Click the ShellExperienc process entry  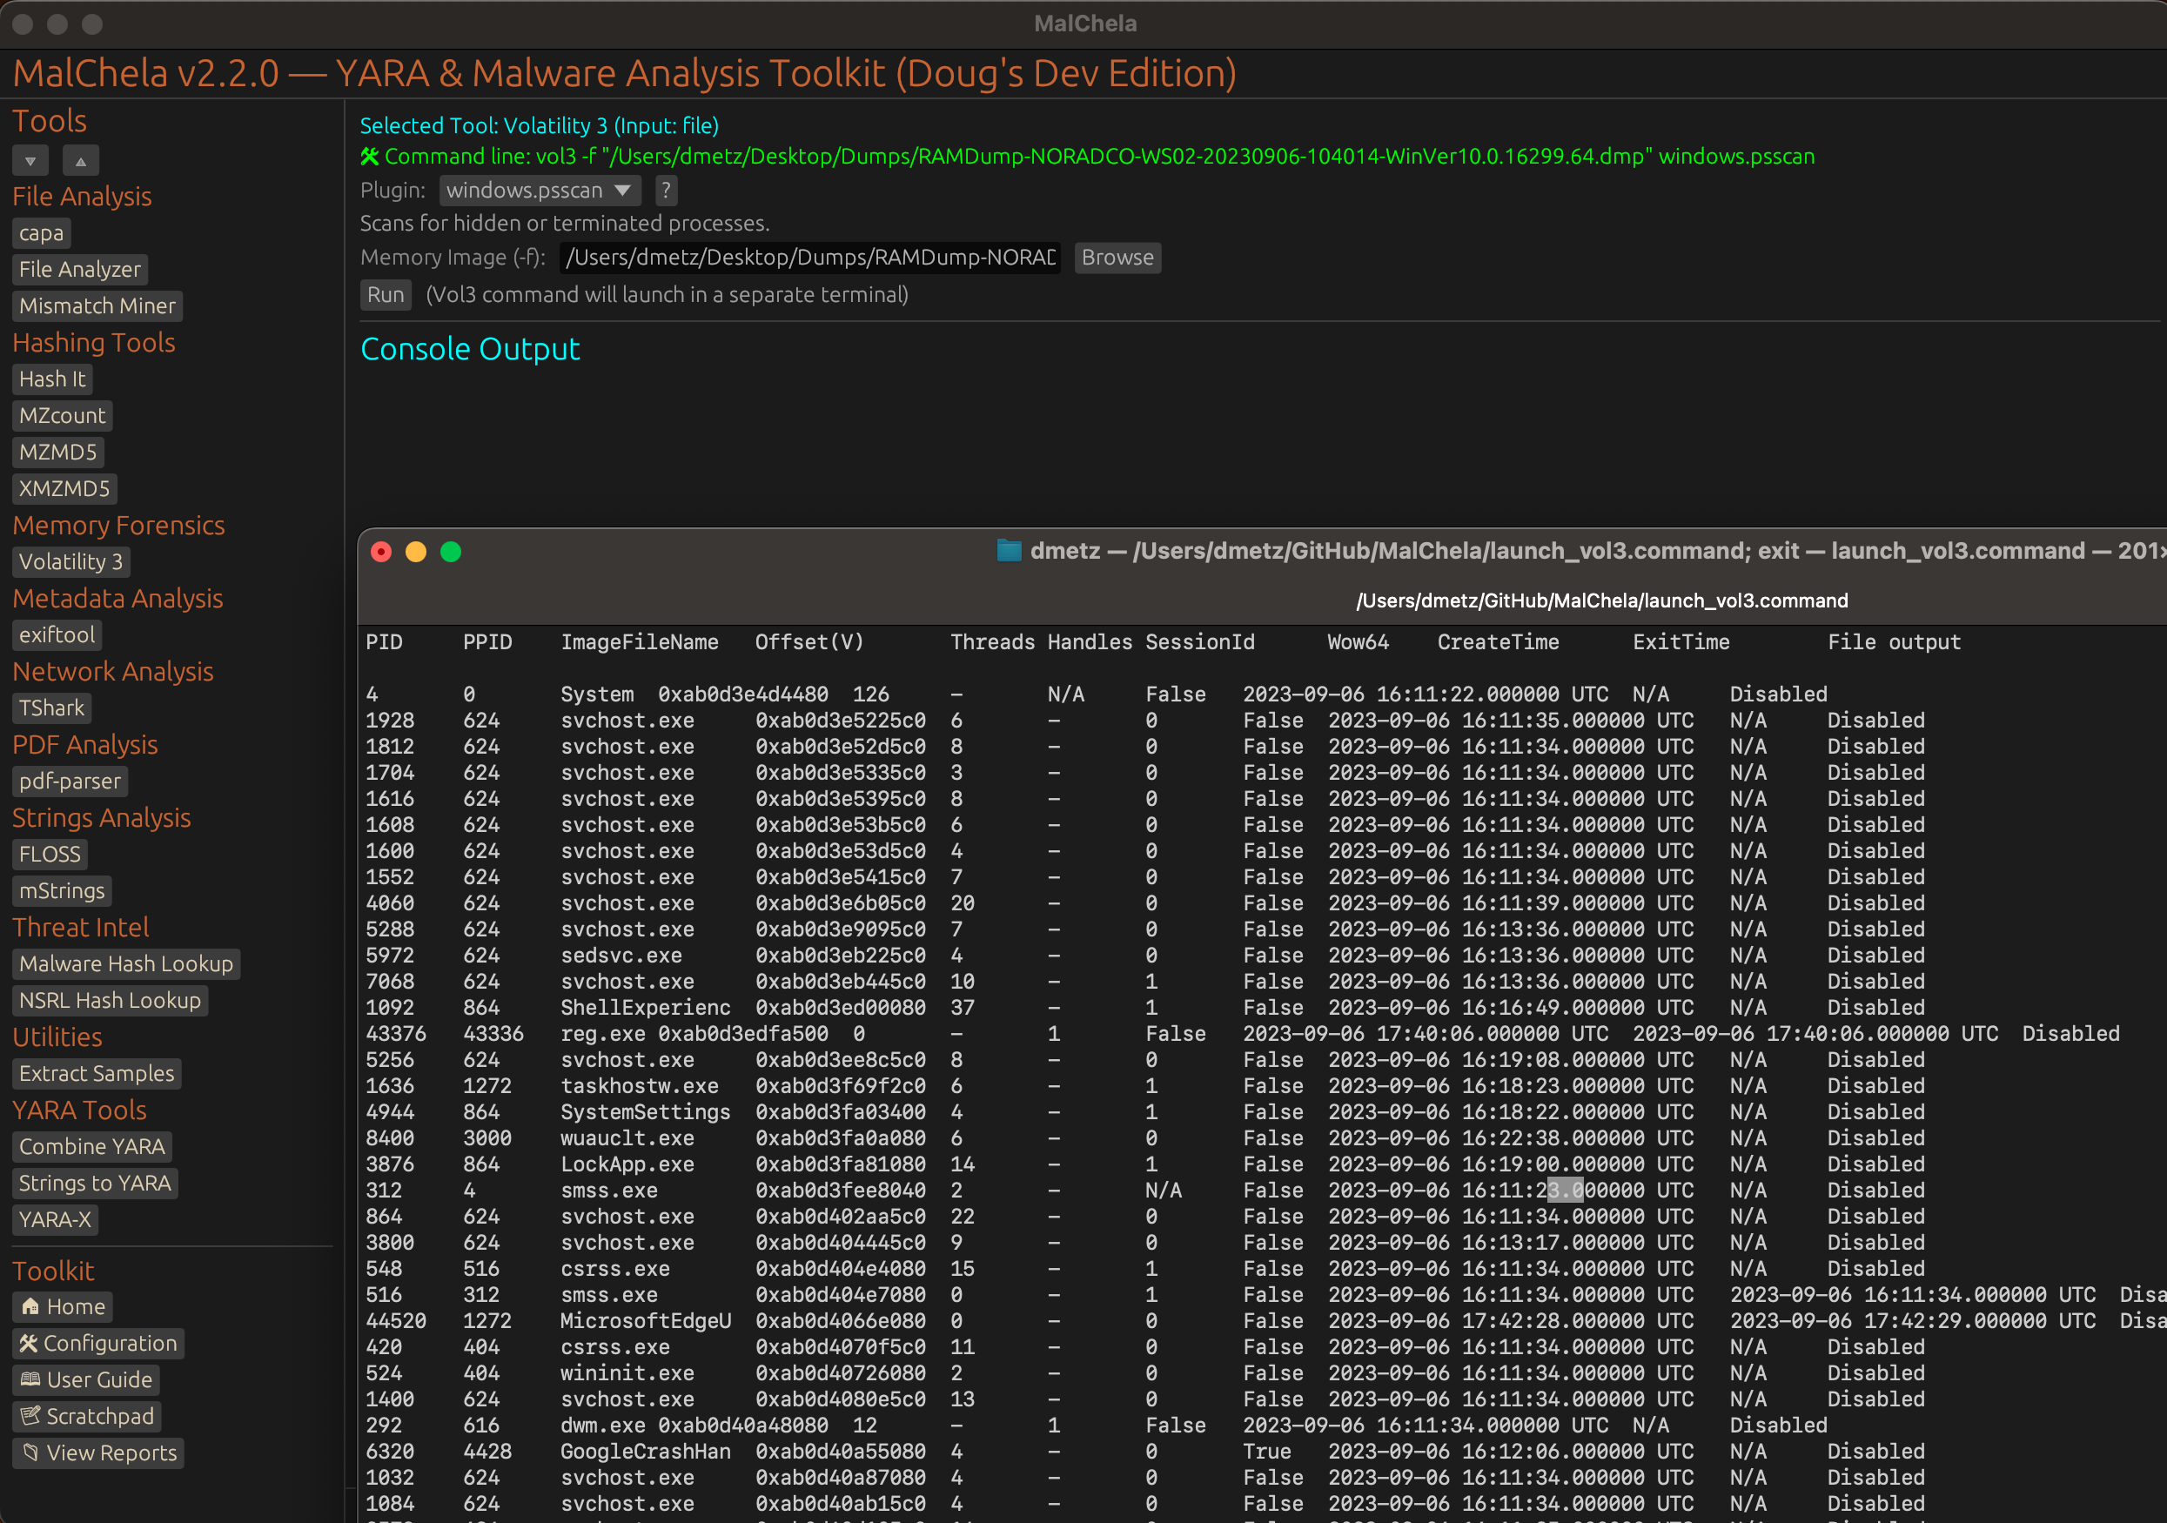click(x=646, y=1009)
